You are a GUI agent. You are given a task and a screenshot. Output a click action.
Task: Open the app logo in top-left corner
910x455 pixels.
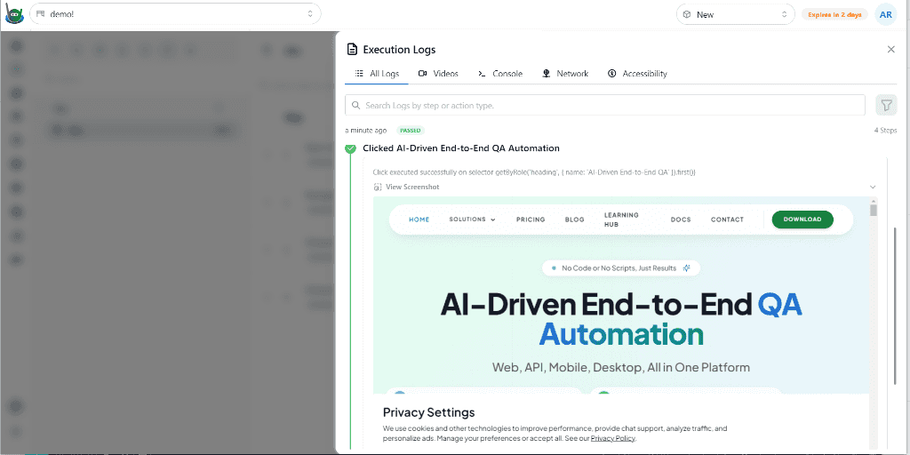(x=14, y=14)
